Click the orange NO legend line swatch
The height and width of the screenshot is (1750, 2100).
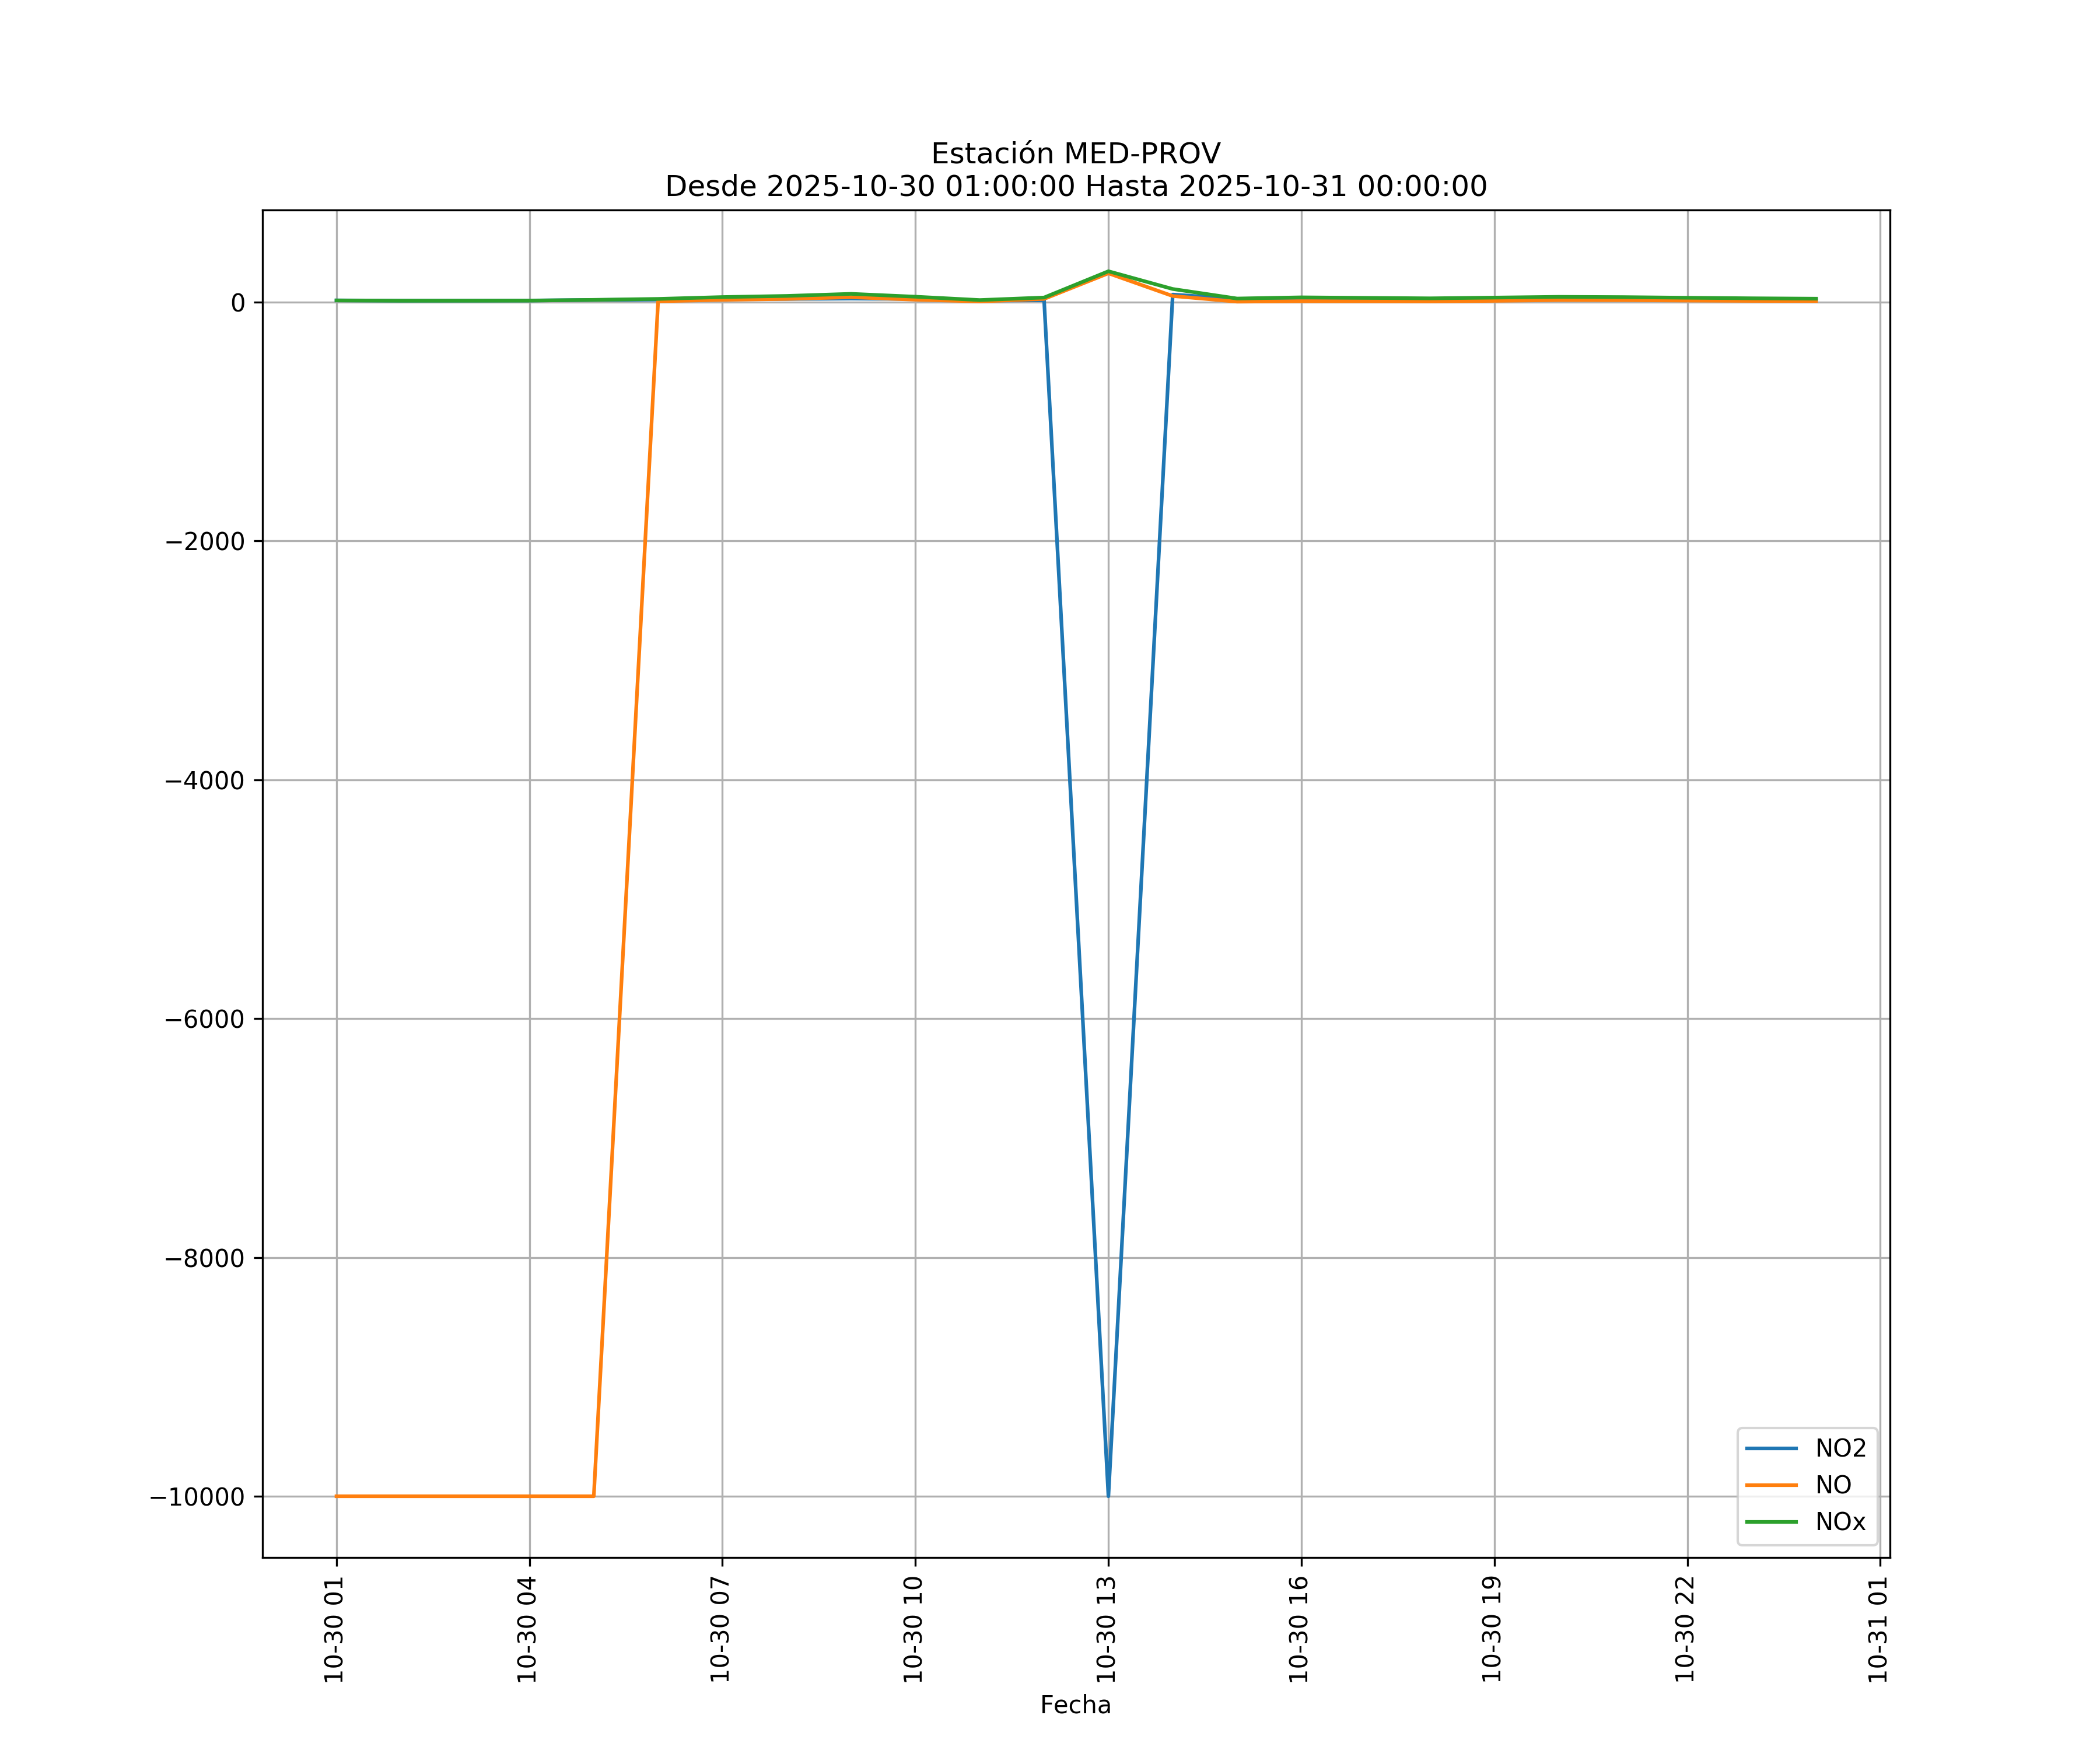tap(1771, 1485)
